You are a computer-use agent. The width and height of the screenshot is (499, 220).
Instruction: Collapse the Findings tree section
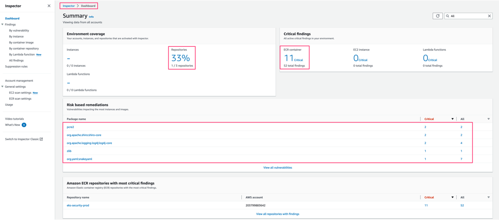[x=2, y=24]
